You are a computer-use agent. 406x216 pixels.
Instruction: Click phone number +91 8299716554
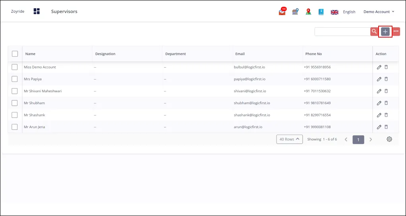(317, 115)
